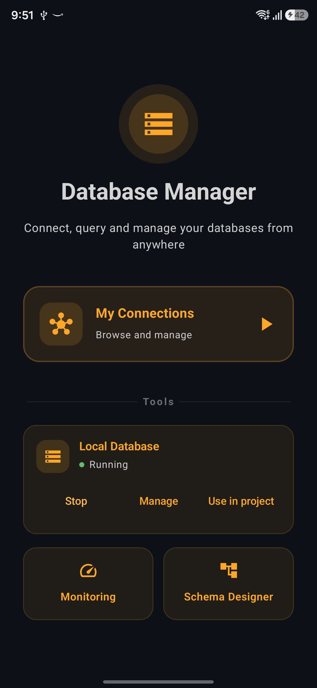Tap the Tools section heading
317x688 pixels.
pos(158,402)
